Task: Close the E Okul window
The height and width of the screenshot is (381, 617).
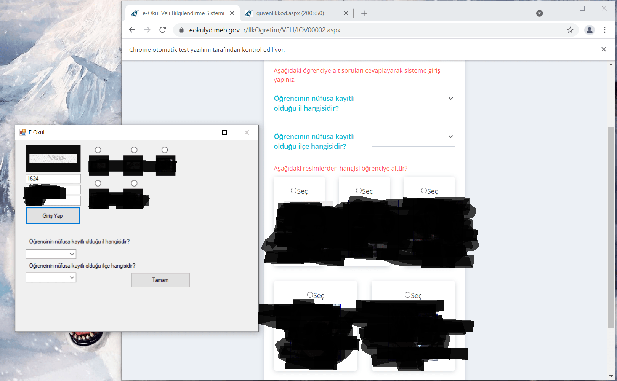Action: click(247, 132)
